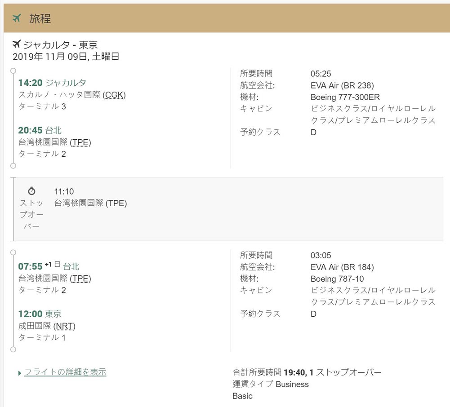This screenshot has width=450, height=407.
Task: Select airline EVA Air (BR 238)
Action: (342, 85)
